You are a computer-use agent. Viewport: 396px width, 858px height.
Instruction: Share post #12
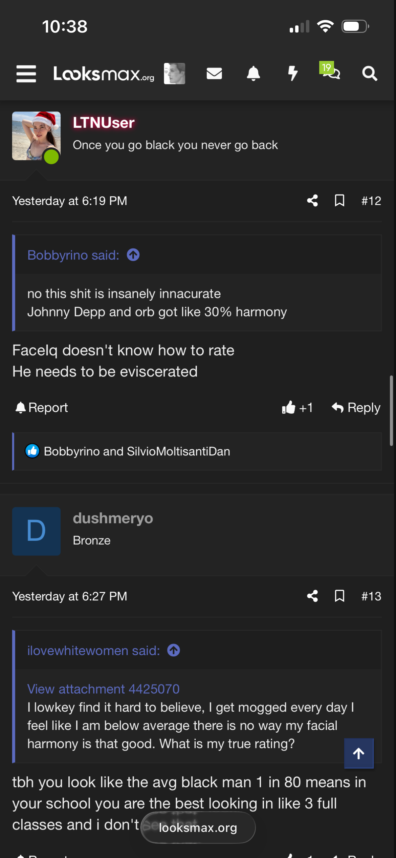[x=312, y=201]
